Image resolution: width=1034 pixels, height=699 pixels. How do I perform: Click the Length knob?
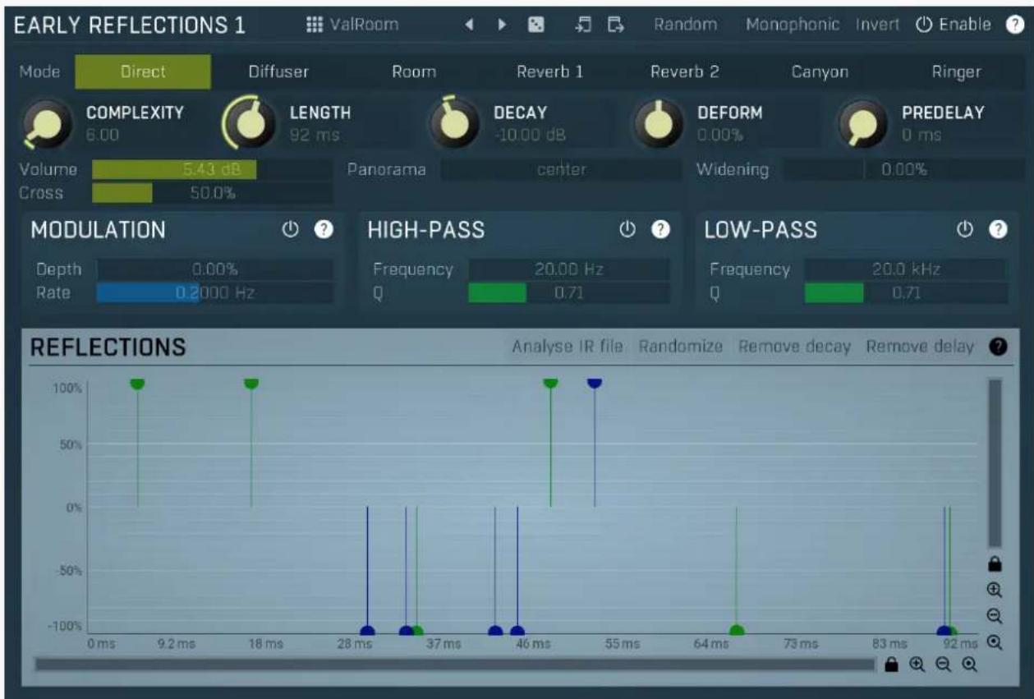pos(249,123)
